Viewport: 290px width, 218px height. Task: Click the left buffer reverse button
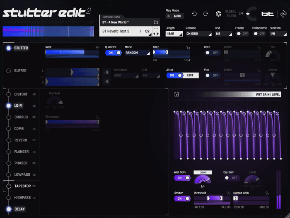click(x=106, y=72)
